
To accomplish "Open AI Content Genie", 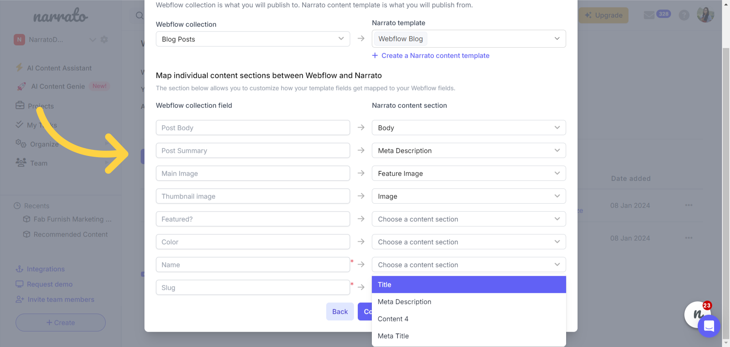I will coord(58,86).
